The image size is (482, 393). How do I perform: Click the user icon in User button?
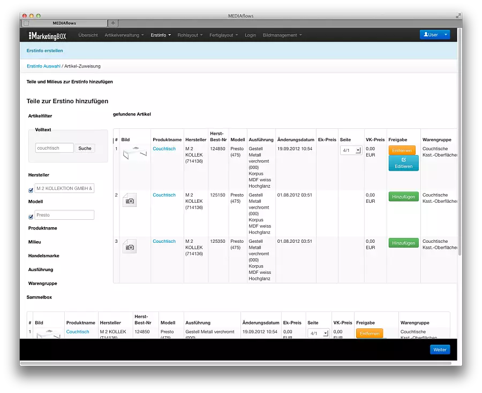point(426,35)
